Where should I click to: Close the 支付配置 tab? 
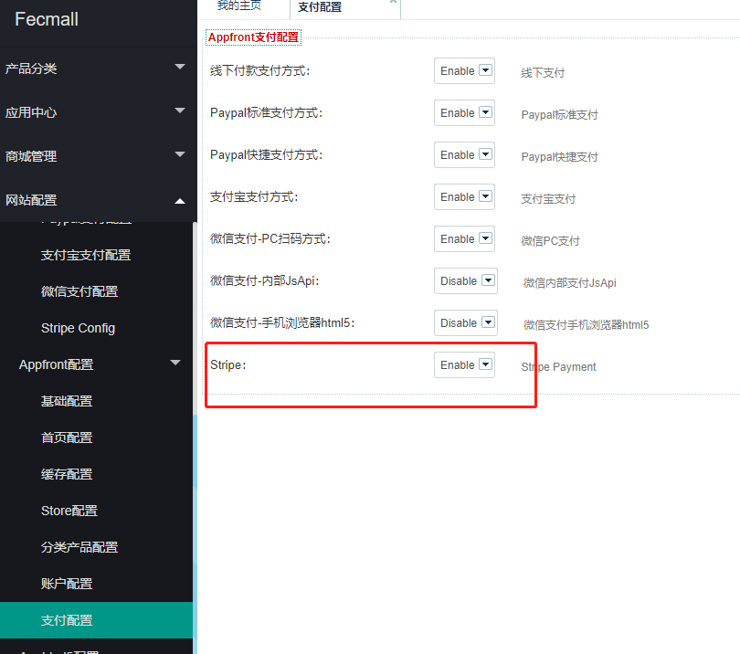coord(393,2)
